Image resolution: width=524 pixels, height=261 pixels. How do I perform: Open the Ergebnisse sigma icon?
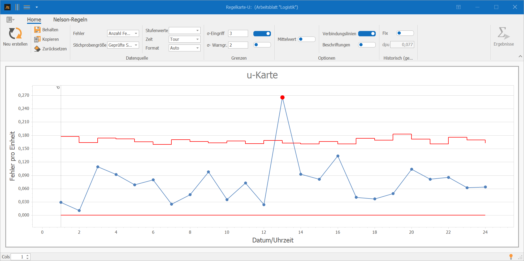click(x=503, y=33)
